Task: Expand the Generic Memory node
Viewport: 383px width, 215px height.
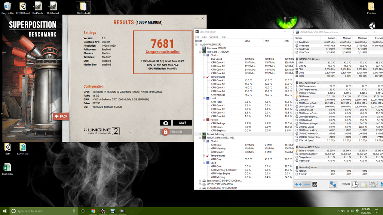Action: [x=200, y=134]
